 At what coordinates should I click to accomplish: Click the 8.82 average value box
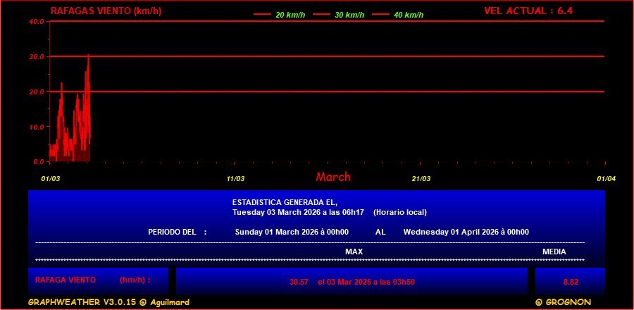(x=570, y=282)
